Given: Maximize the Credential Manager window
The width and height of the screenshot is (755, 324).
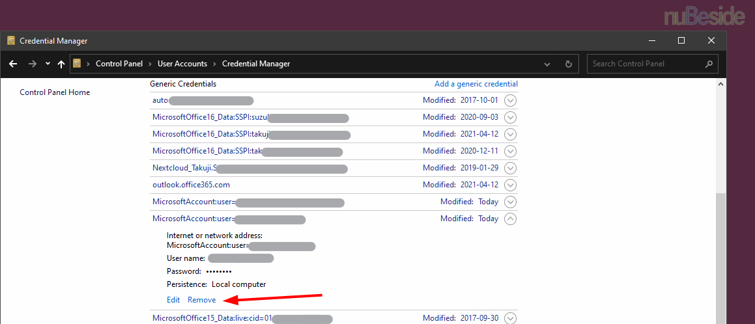Looking at the screenshot, I should point(681,41).
